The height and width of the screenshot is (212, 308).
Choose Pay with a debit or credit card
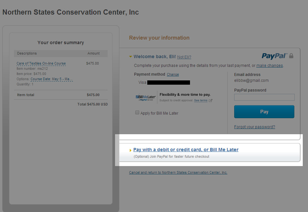(186, 150)
